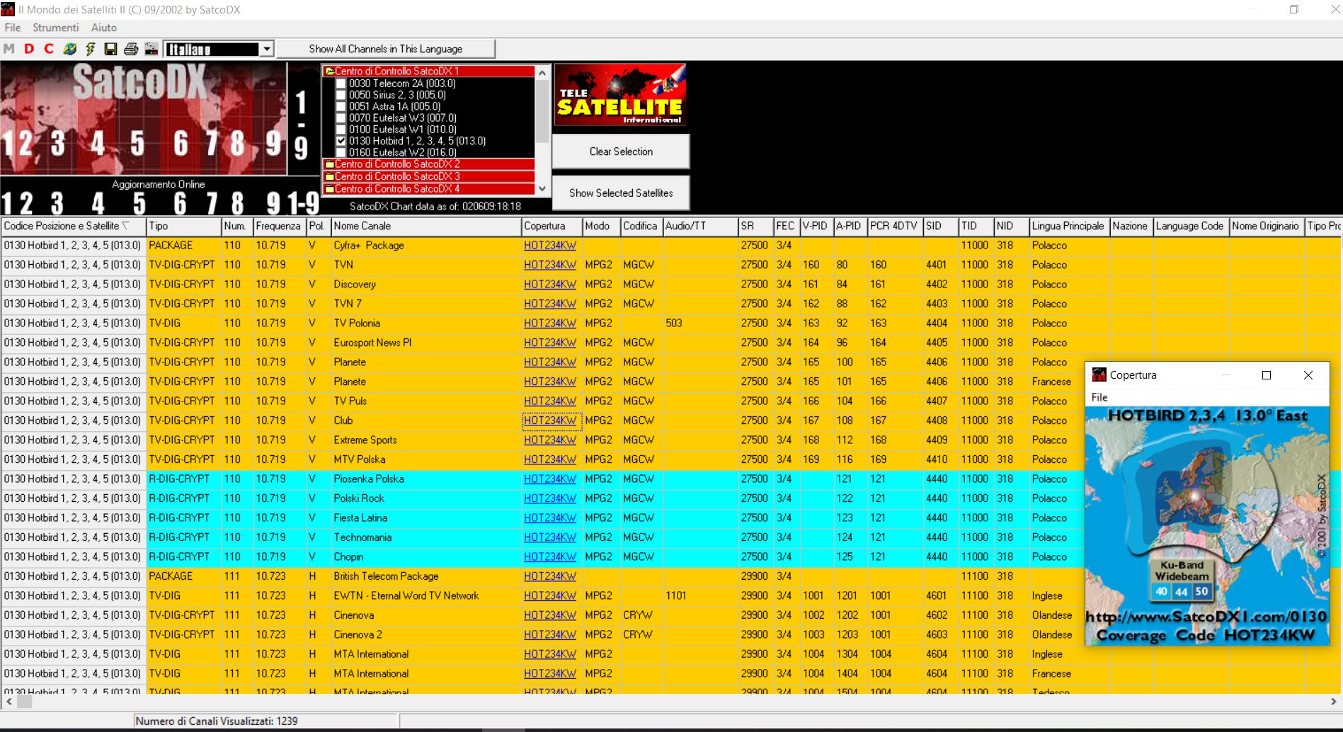Collapse Centro di Controllo SatcoDX 1
Image resolution: width=1343 pixels, height=732 pixels.
pos(428,72)
